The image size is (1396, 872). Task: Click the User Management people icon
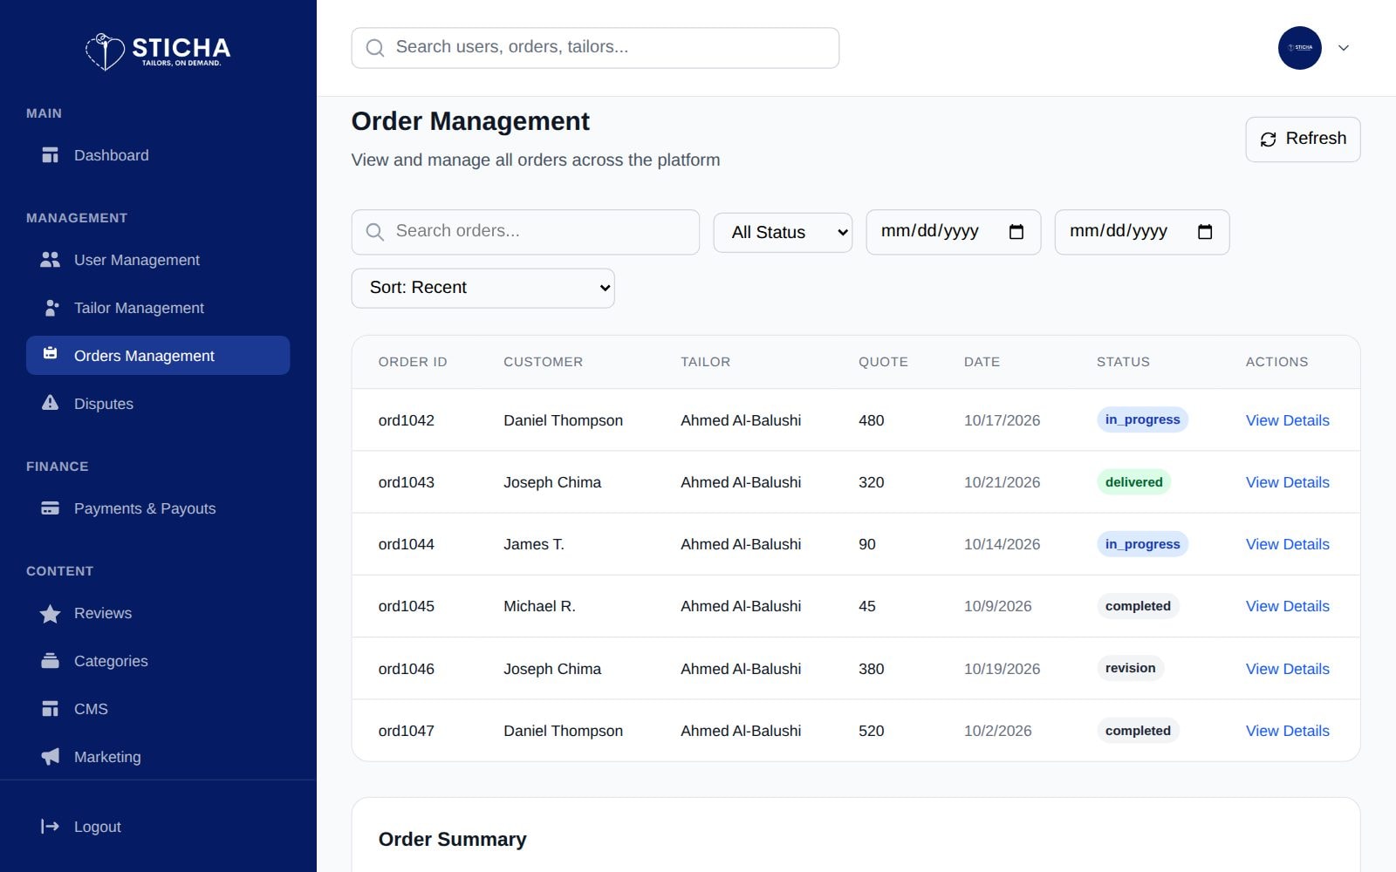point(50,260)
